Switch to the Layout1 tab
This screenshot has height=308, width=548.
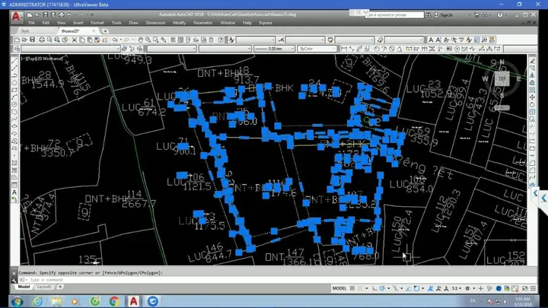click(x=44, y=287)
